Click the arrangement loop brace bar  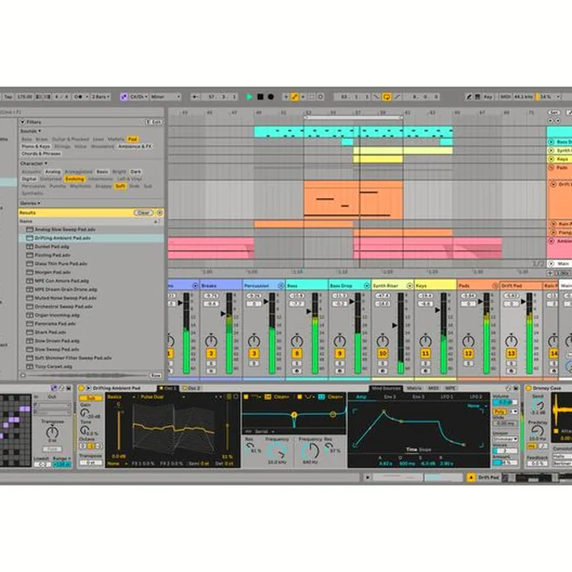coord(353,117)
